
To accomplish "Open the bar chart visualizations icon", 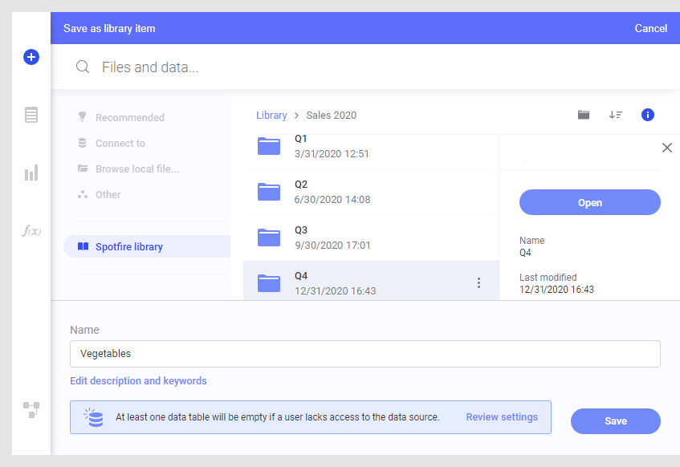I will pos(31,173).
